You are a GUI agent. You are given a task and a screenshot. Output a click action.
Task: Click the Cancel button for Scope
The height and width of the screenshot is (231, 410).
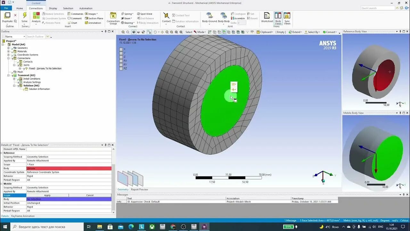[x=90, y=195]
